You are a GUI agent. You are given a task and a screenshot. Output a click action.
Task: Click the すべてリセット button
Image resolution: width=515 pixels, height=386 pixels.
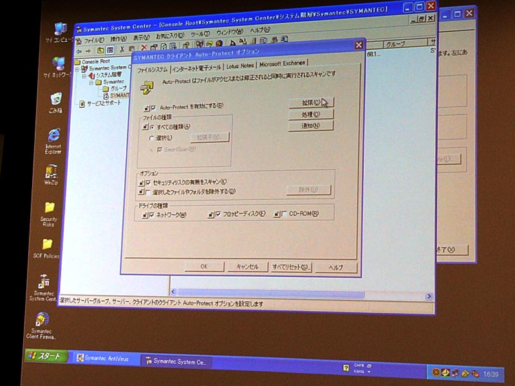coord(291,267)
